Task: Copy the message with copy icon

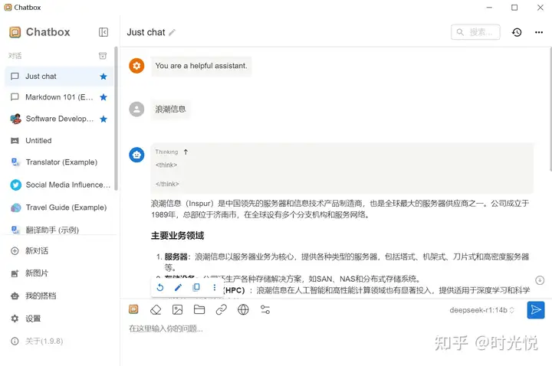Action: [x=196, y=288]
